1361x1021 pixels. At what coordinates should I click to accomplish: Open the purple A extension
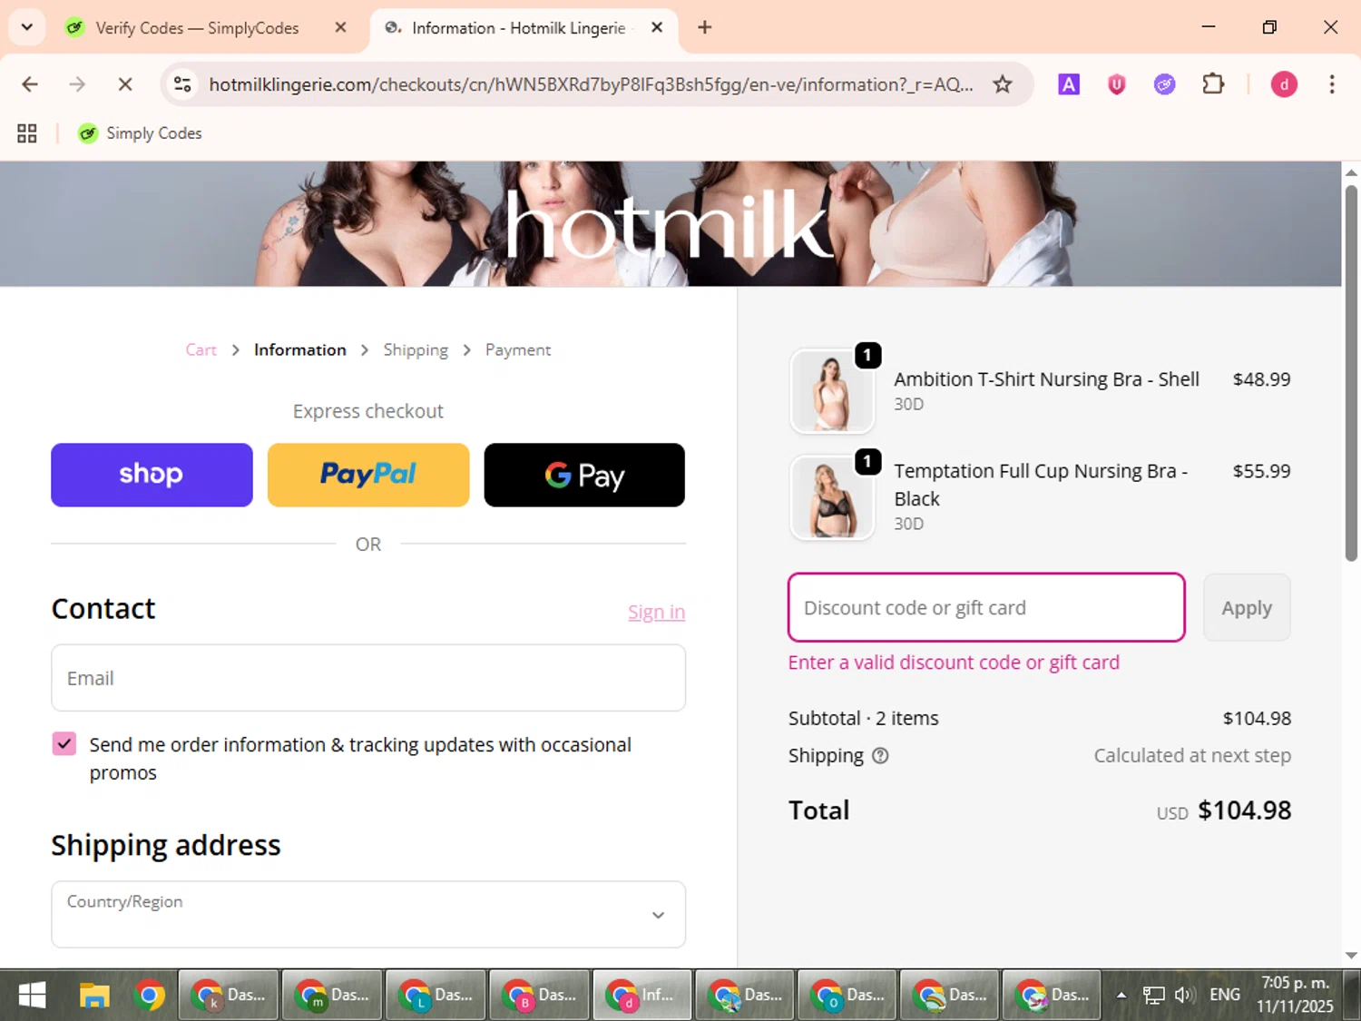(x=1069, y=84)
